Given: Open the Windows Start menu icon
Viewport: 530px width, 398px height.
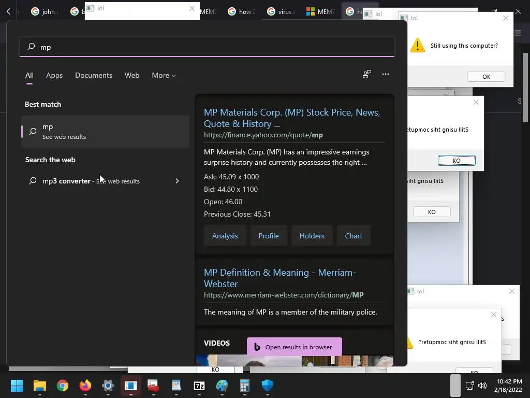Looking at the screenshot, I should [17, 385].
